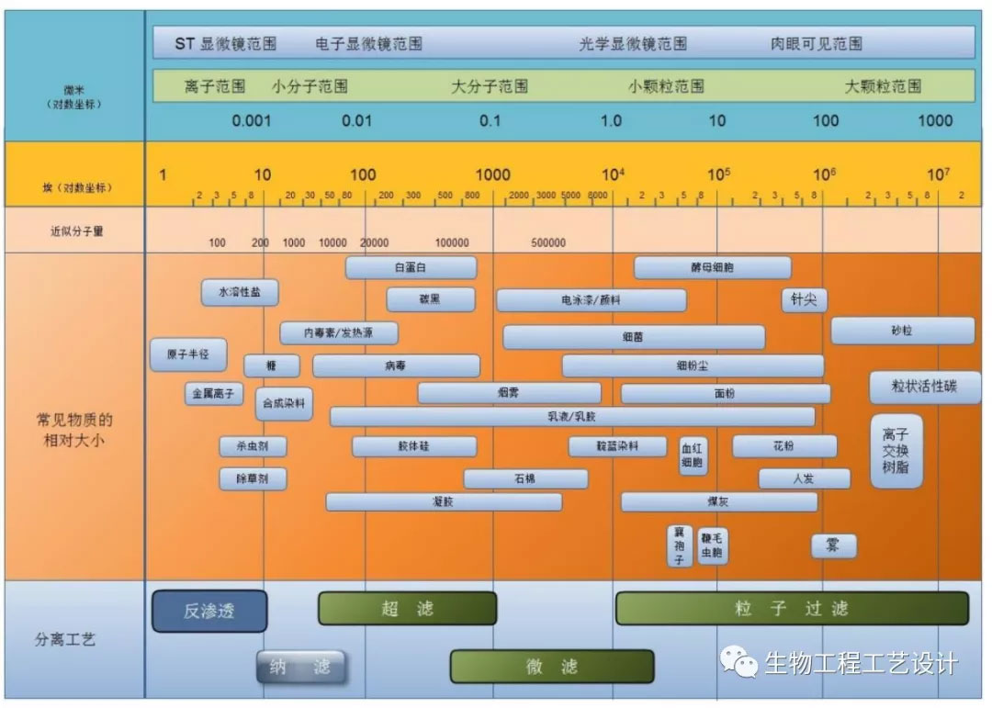Select the 反渗透 separation process box
Screen dimensions: 992x708
209,611
